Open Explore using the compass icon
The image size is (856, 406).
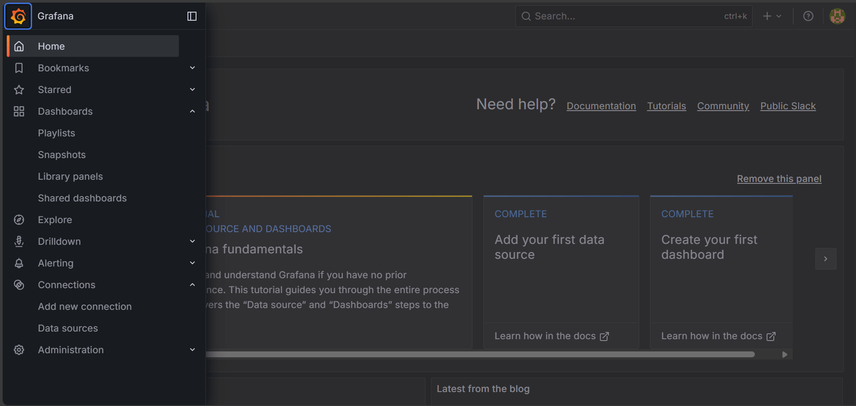coord(19,220)
